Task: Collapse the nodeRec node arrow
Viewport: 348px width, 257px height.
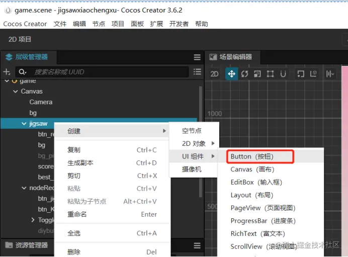Action: click(24, 188)
